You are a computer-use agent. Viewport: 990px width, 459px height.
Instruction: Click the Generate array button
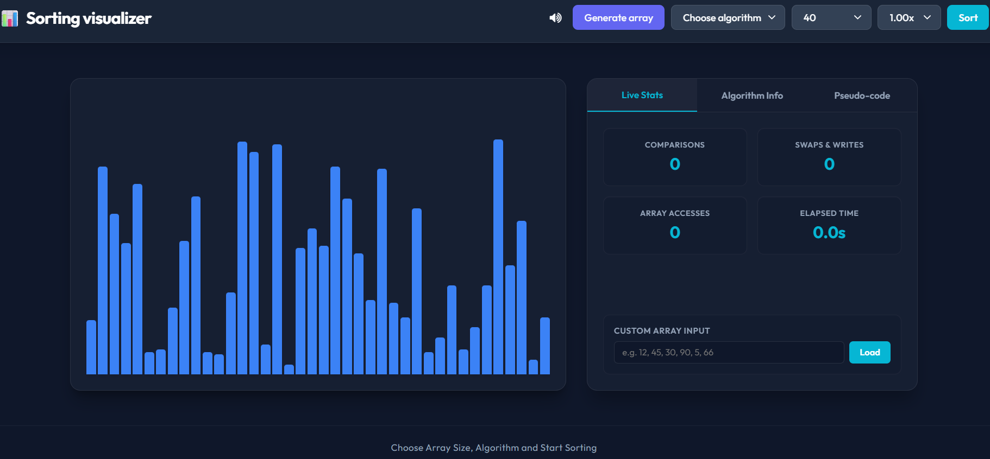click(x=618, y=17)
